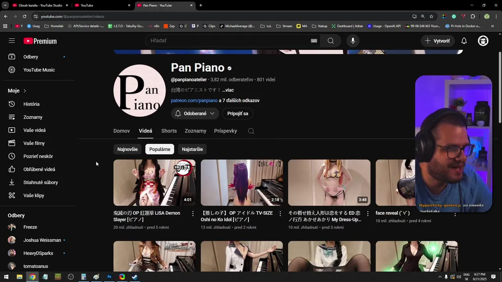Screen dimensions: 502x282
Task: Open Chrome tab search dropdown
Action: [5, 5]
